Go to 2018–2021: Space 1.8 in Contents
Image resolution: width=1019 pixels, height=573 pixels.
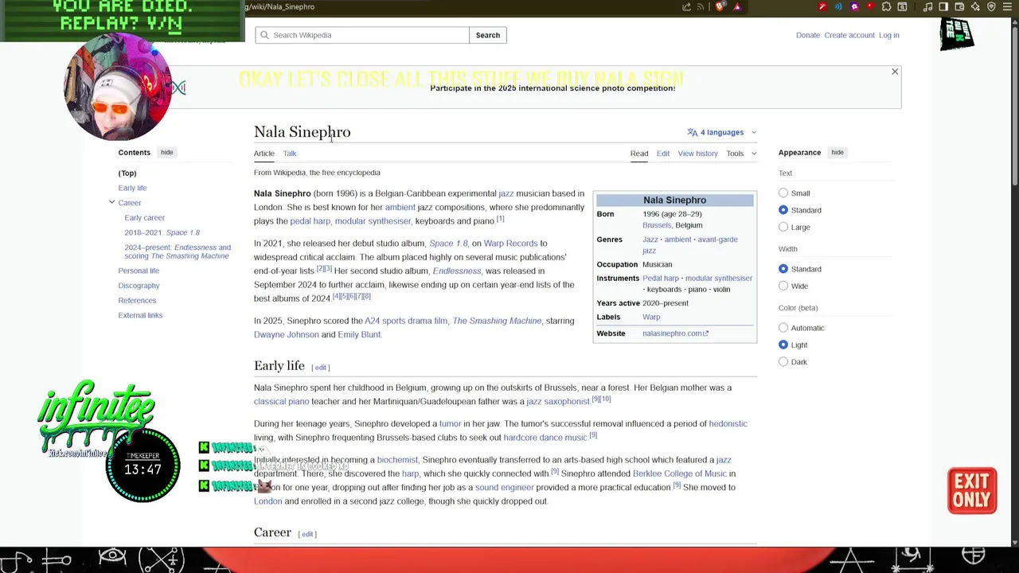(162, 232)
